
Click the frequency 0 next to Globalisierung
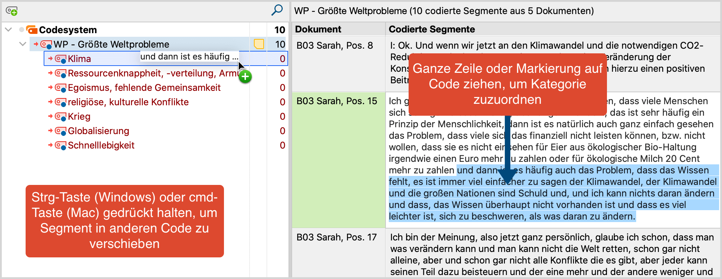tap(282, 131)
